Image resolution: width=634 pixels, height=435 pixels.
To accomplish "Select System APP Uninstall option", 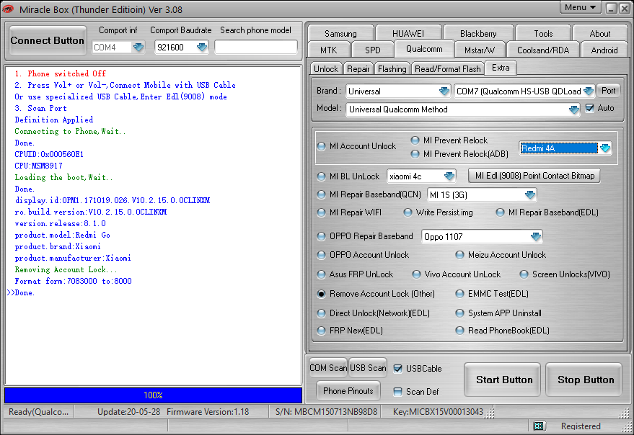I will 459,313.
